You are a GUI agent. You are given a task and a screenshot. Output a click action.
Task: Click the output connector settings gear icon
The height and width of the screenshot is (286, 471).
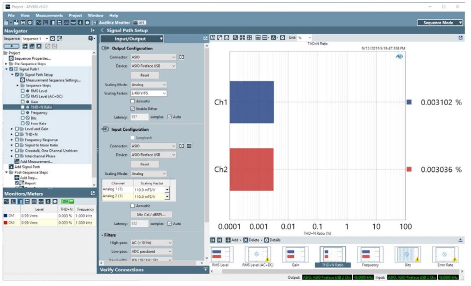click(x=181, y=57)
